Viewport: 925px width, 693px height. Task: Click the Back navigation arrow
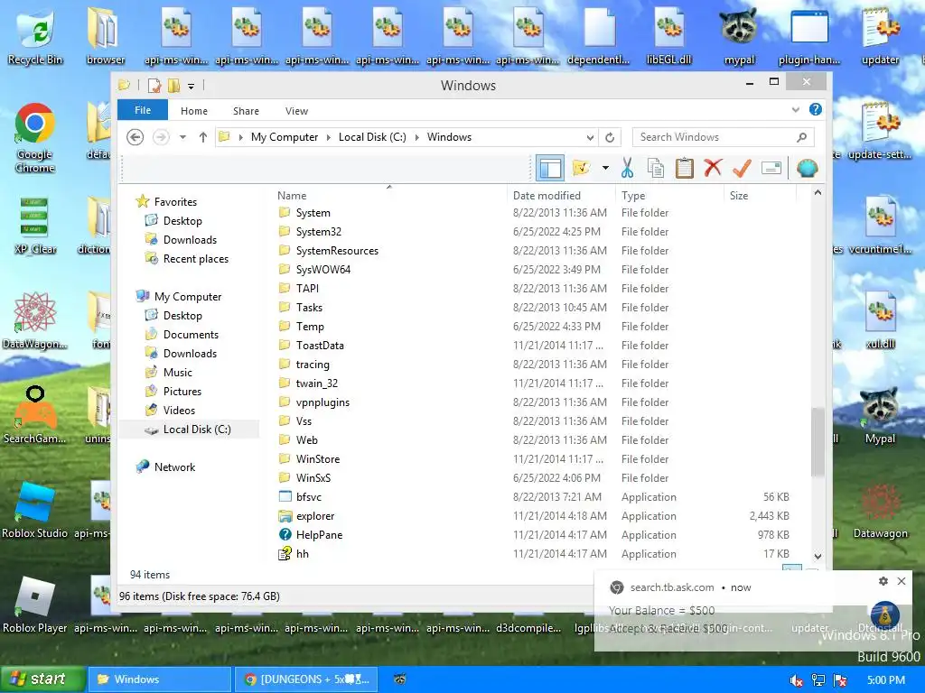point(135,137)
